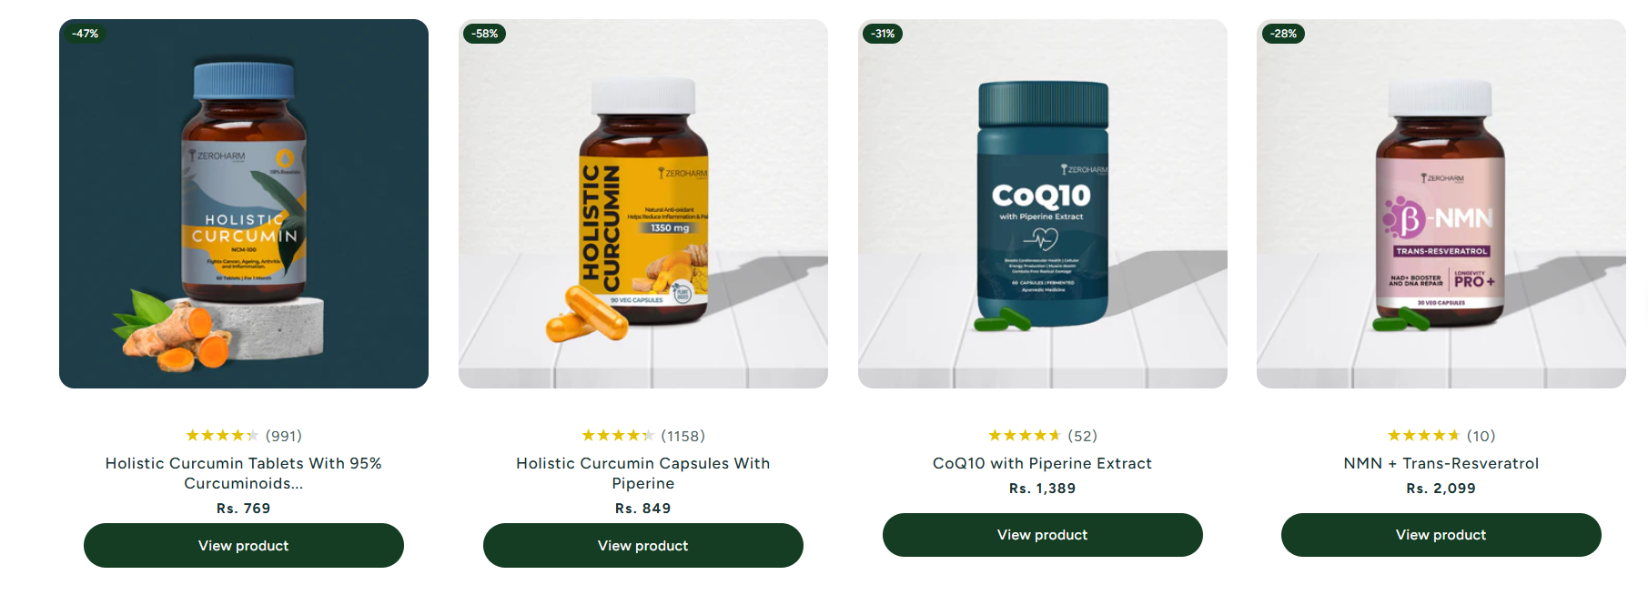Open CoQ10 bottle product image

1043,204
